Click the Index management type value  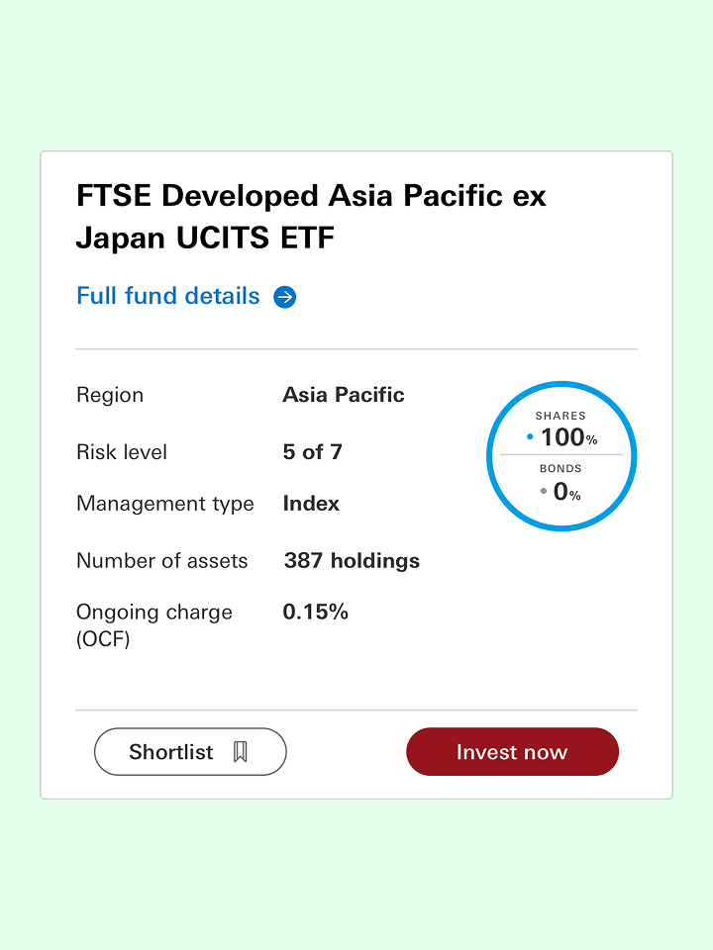(311, 504)
